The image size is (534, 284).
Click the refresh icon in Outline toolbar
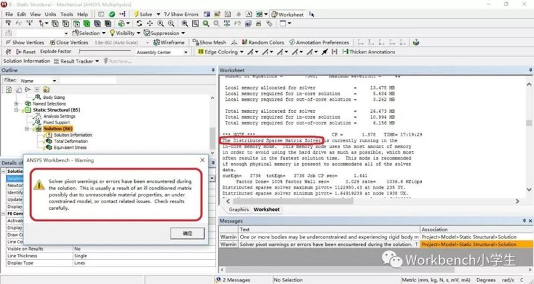point(9,90)
